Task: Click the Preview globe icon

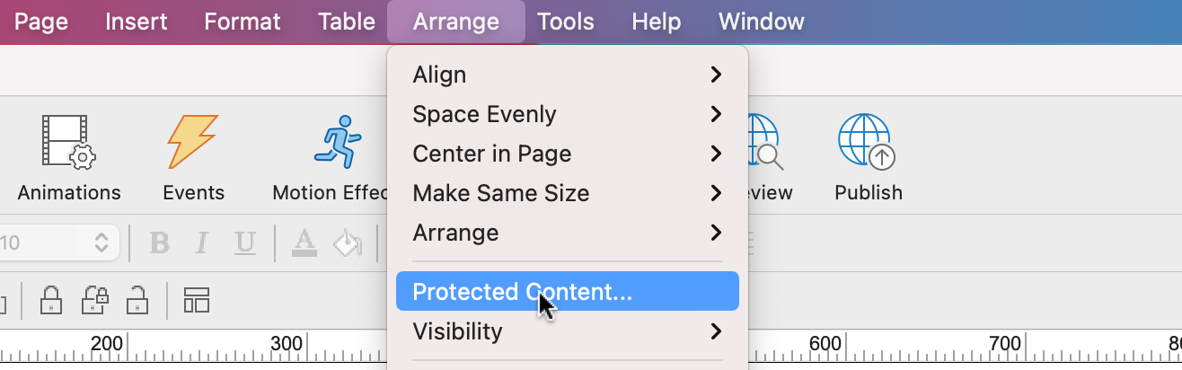Action: pos(762,144)
